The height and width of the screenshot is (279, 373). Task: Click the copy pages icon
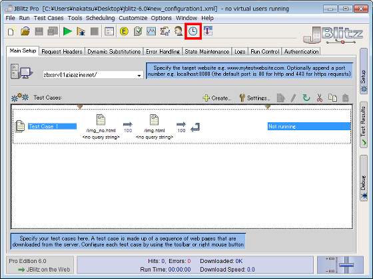pos(332,98)
